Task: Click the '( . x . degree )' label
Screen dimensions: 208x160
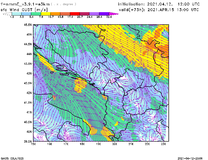Action: point(63,4)
